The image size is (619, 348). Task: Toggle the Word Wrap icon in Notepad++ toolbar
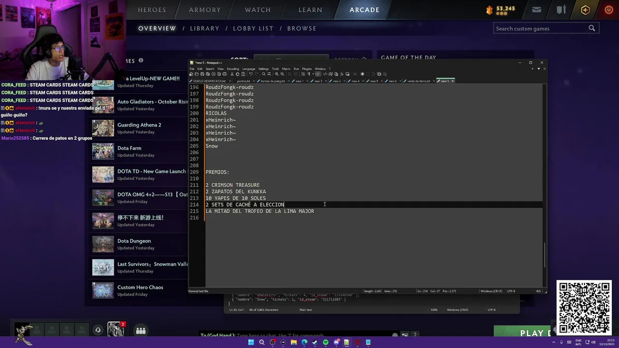click(303, 74)
